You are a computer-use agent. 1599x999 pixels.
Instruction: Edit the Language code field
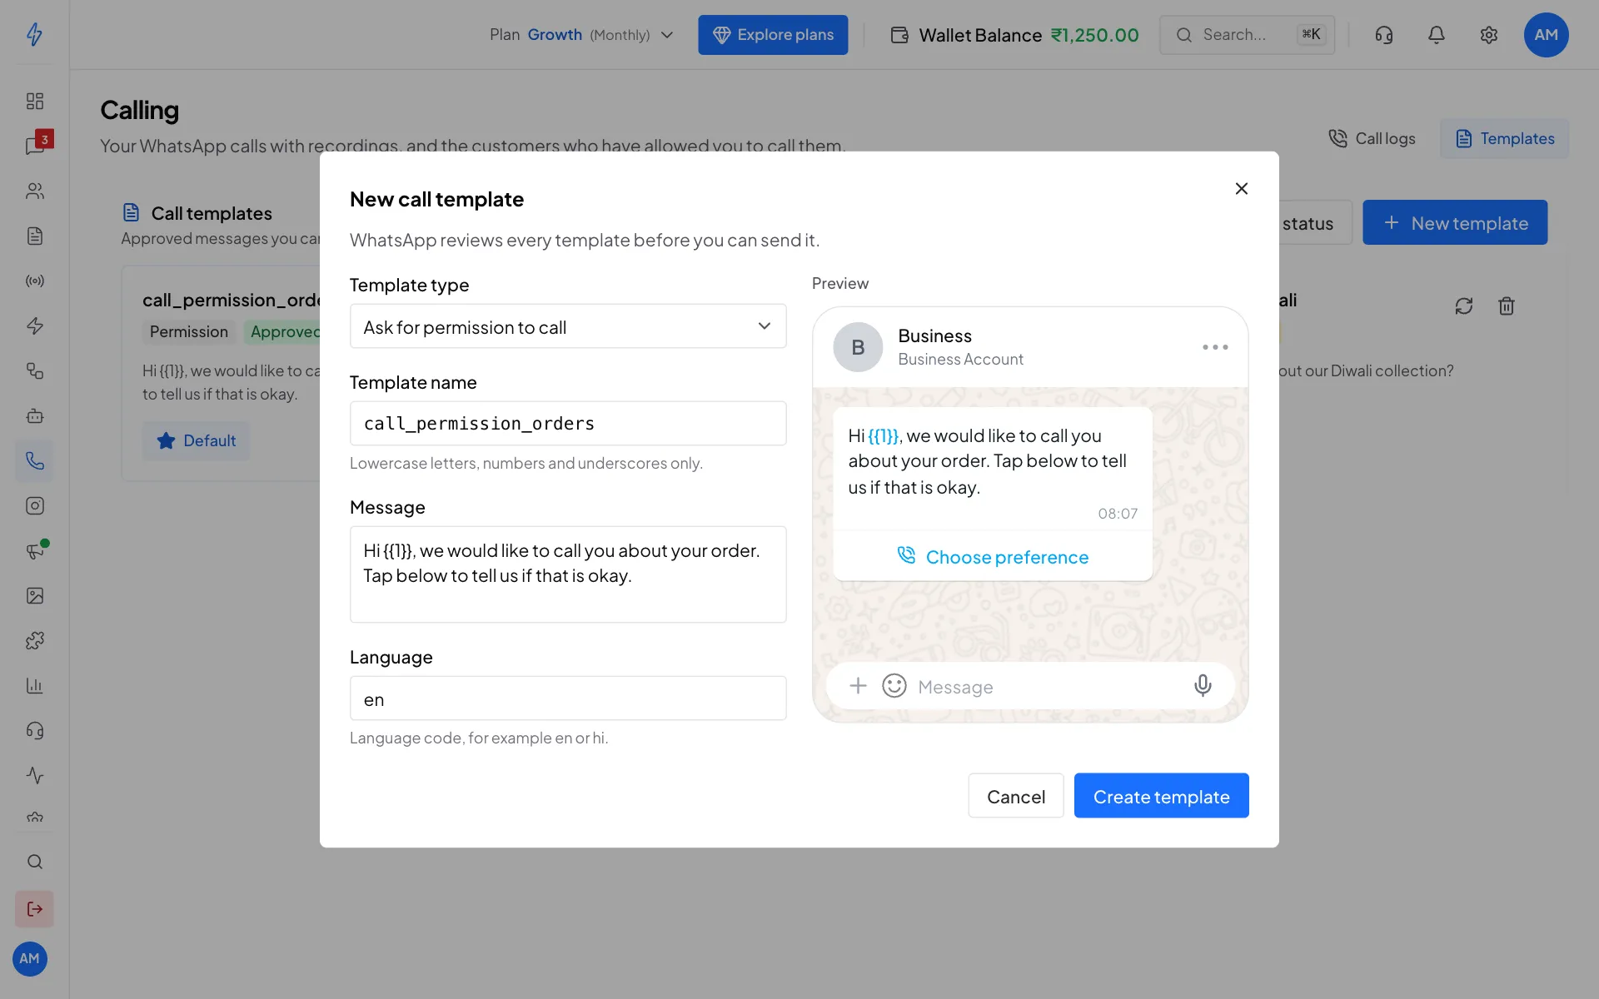pos(568,698)
